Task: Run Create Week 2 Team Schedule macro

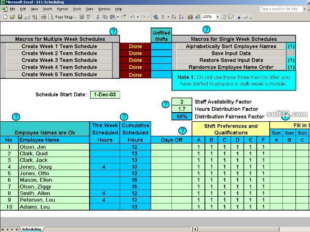Action: click(59, 53)
